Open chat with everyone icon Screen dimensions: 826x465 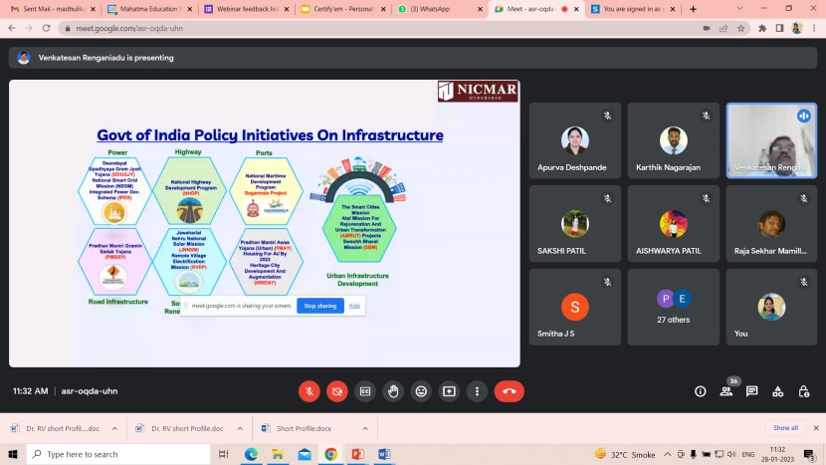(751, 391)
